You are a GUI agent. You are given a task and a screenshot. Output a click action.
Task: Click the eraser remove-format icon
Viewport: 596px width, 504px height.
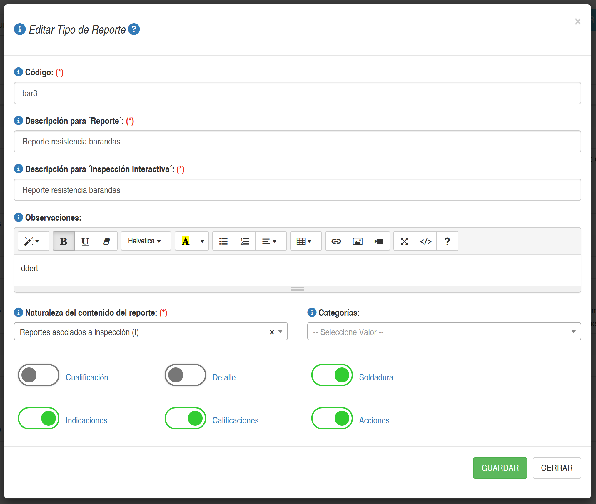(106, 241)
